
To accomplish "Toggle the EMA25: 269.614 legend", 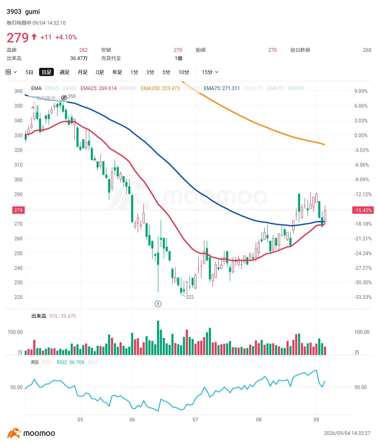I will [x=99, y=88].
